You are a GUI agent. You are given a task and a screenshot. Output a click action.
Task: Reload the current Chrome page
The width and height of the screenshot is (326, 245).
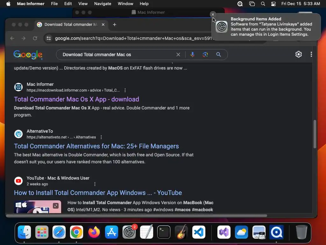(x=35, y=38)
